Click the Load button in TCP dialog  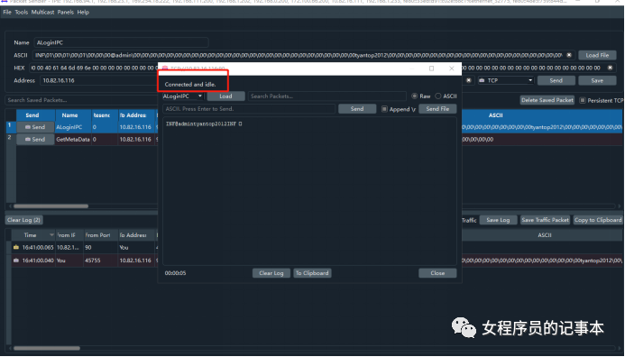pyautogui.click(x=225, y=96)
